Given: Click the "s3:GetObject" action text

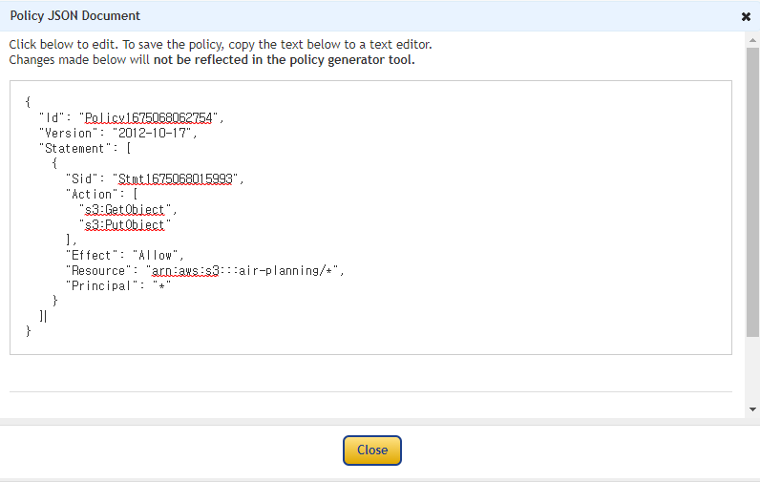Looking at the screenshot, I should coord(125,210).
